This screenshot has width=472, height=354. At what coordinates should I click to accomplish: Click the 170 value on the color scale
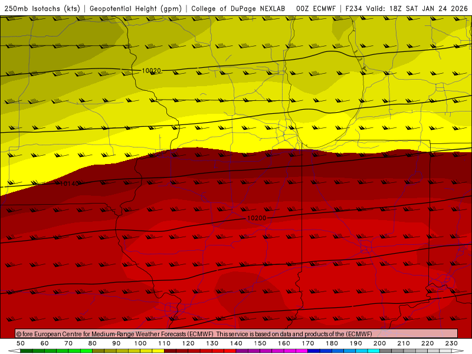coord(307,343)
